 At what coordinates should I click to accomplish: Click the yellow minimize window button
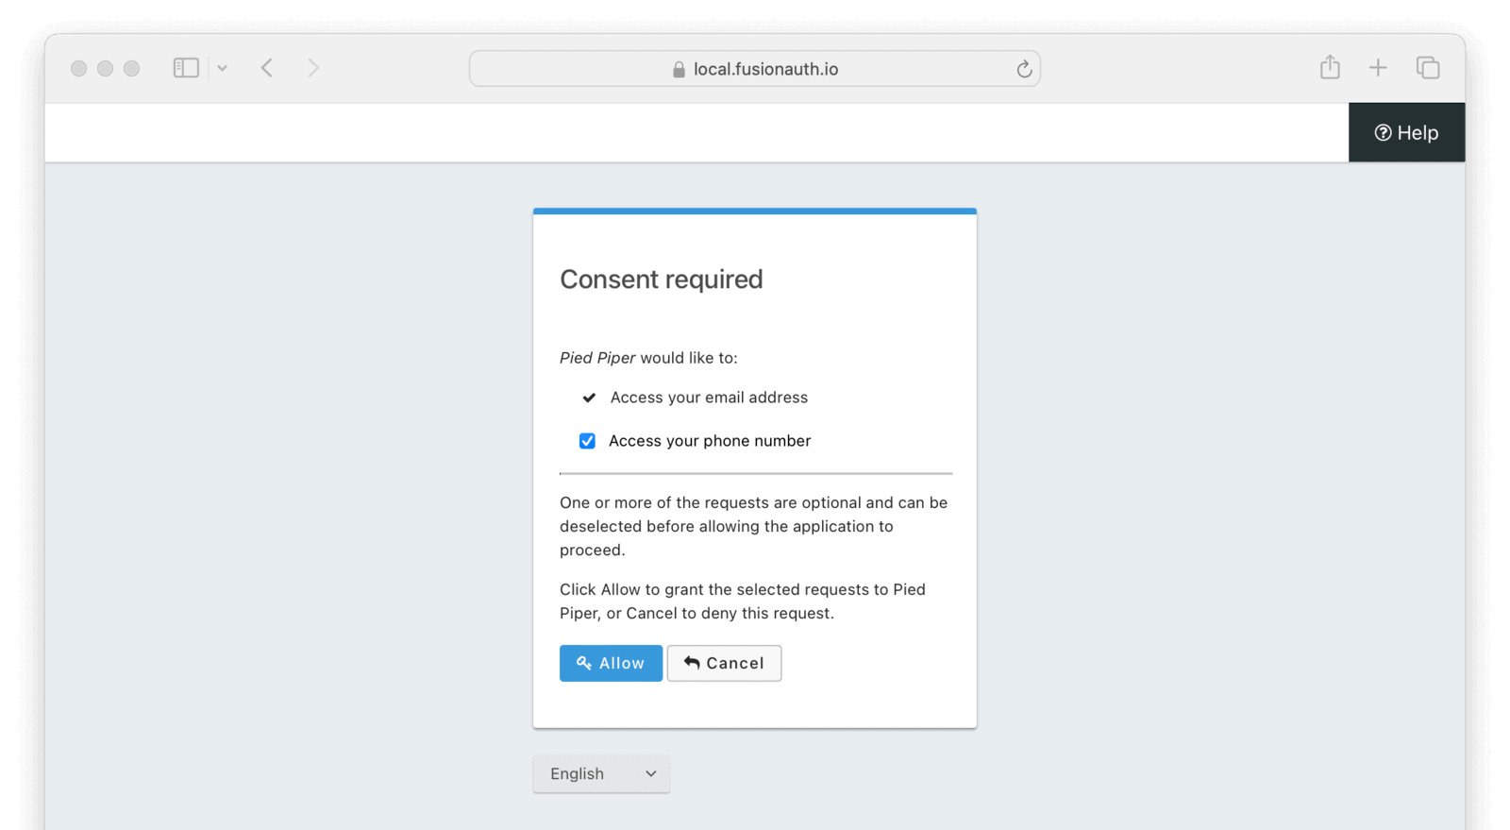(106, 68)
